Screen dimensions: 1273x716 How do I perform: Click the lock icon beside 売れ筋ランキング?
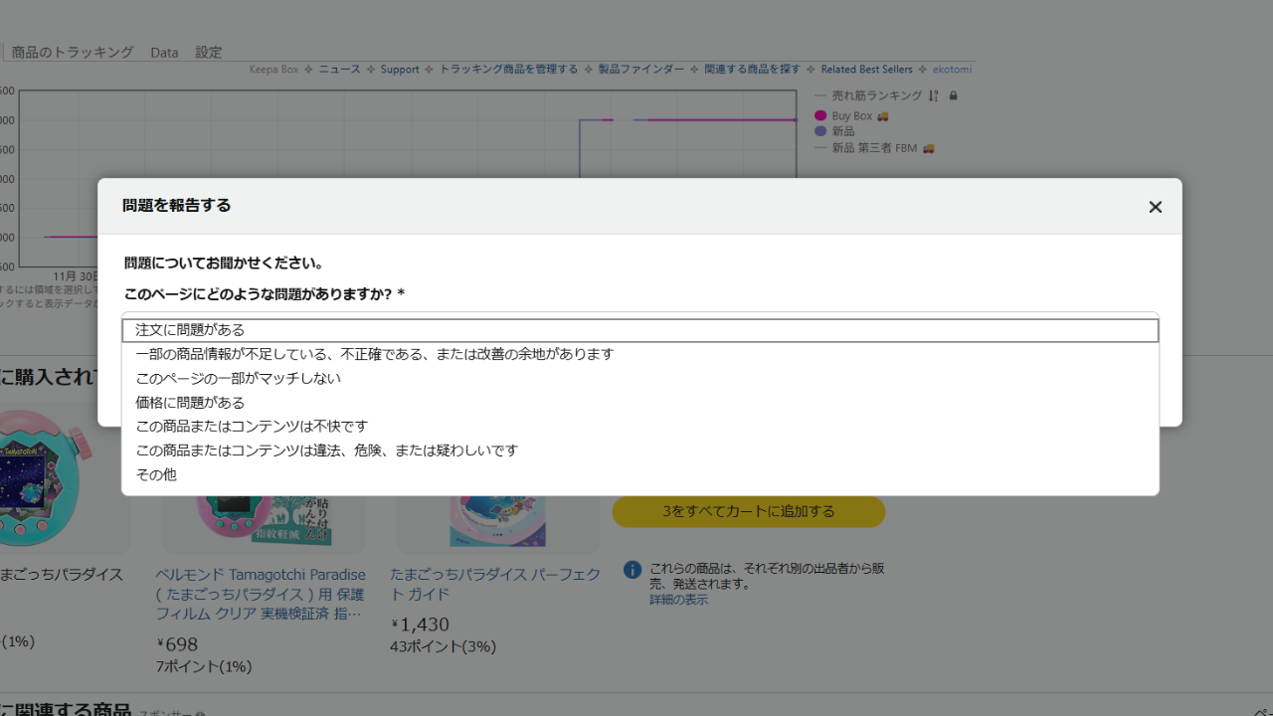click(x=954, y=96)
